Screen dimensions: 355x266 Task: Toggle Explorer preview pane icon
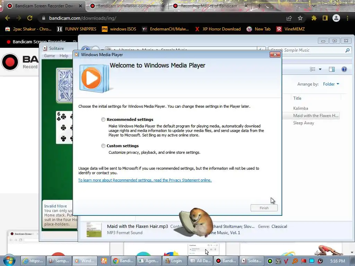(332, 69)
